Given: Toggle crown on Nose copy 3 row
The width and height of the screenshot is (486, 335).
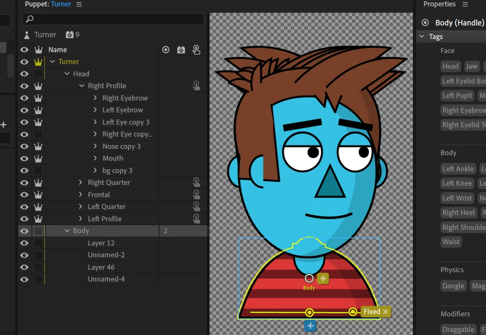Looking at the screenshot, I should 38,146.
